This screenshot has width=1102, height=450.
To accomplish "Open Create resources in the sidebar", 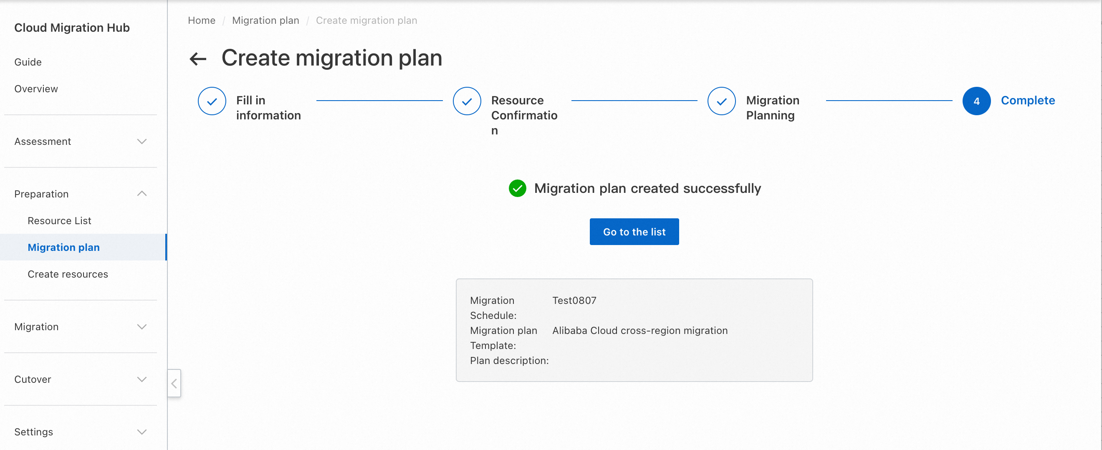I will point(68,274).
